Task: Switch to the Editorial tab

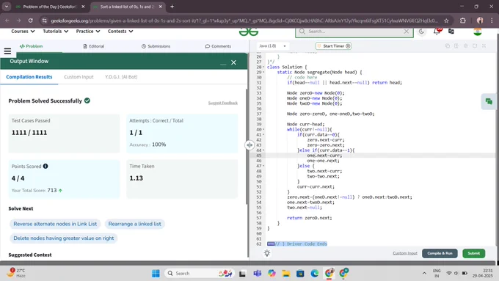Action: [x=94, y=46]
